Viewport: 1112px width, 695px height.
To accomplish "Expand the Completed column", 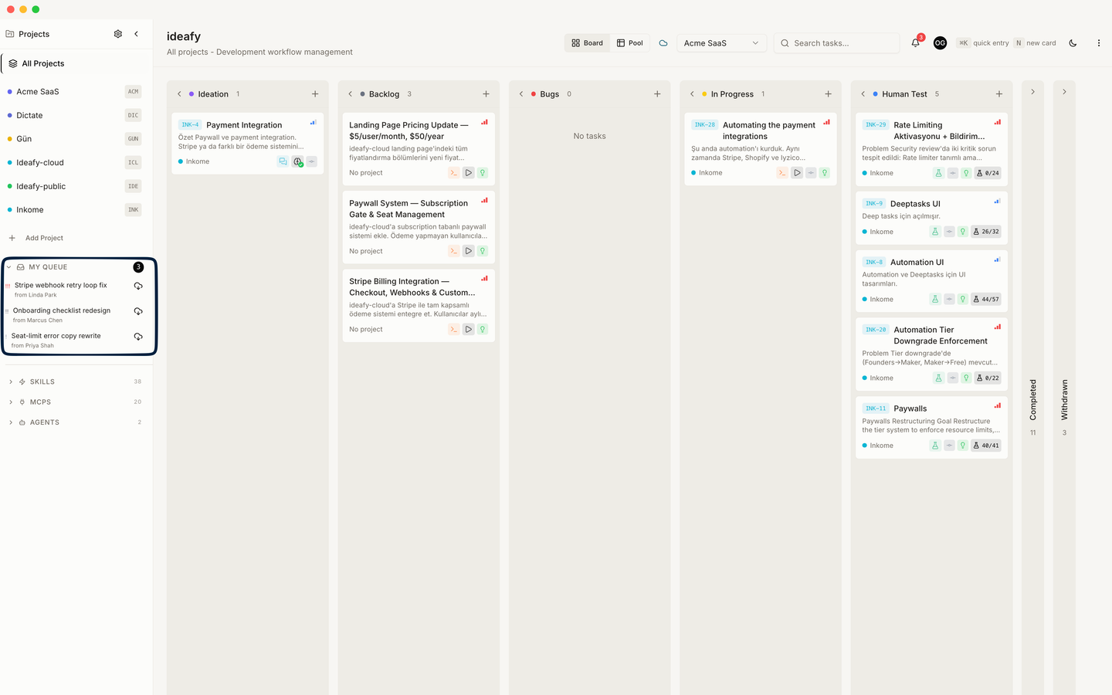I will (1032, 92).
